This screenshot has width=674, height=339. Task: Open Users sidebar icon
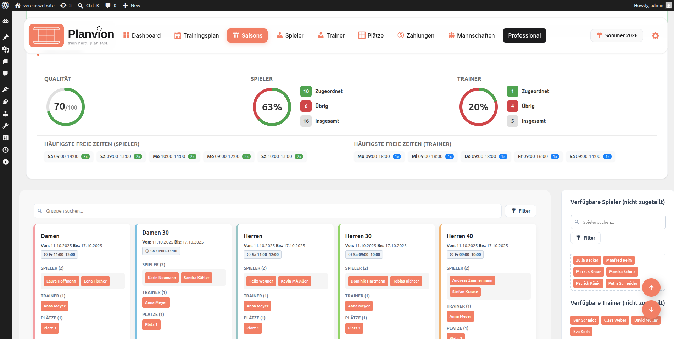[6, 114]
